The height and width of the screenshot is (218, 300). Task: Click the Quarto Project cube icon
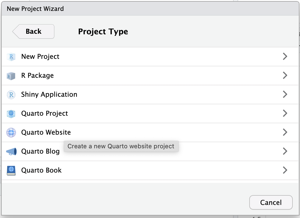pyautogui.click(x=11, y=113)
